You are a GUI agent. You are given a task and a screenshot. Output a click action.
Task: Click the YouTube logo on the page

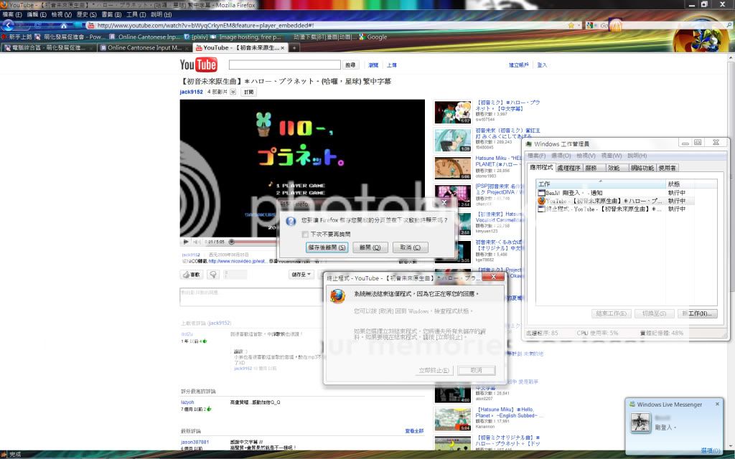(x=198, y=65)
